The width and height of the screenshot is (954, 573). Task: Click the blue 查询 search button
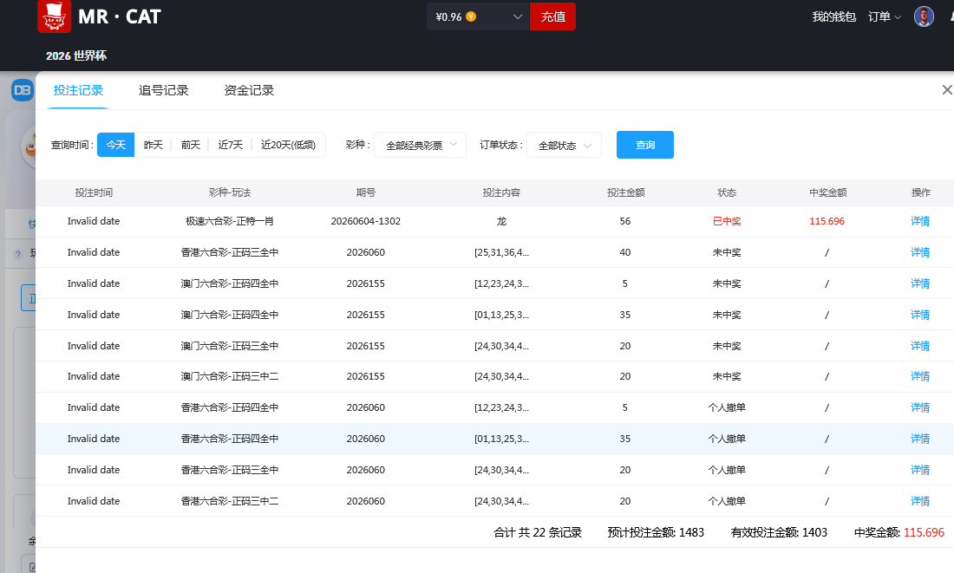(x=645, y=145)
